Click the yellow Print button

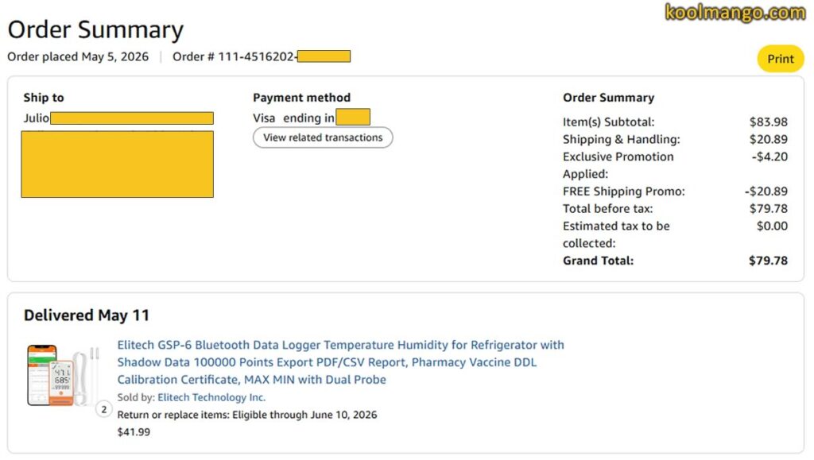(x=781, y=59)
